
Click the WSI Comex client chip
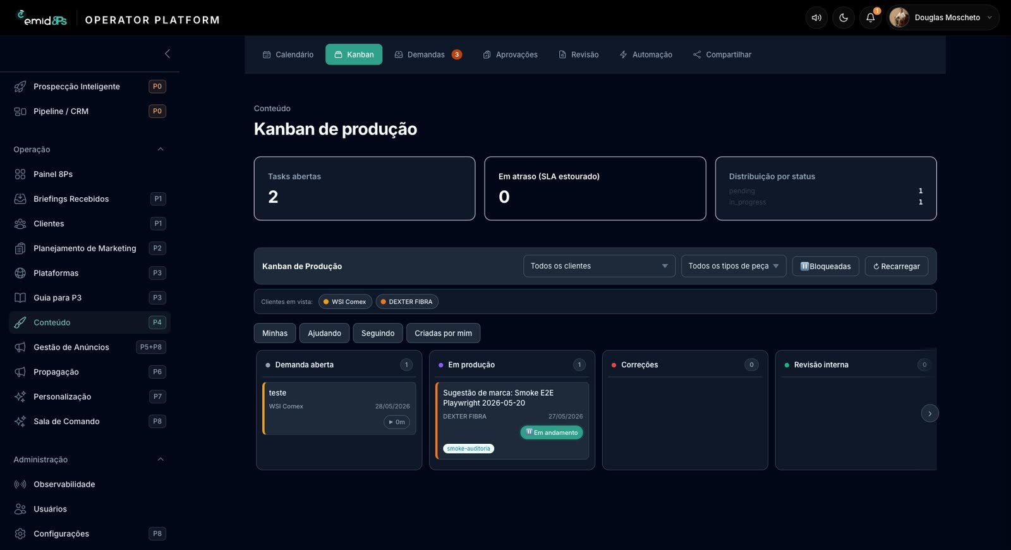click(345, 302)
